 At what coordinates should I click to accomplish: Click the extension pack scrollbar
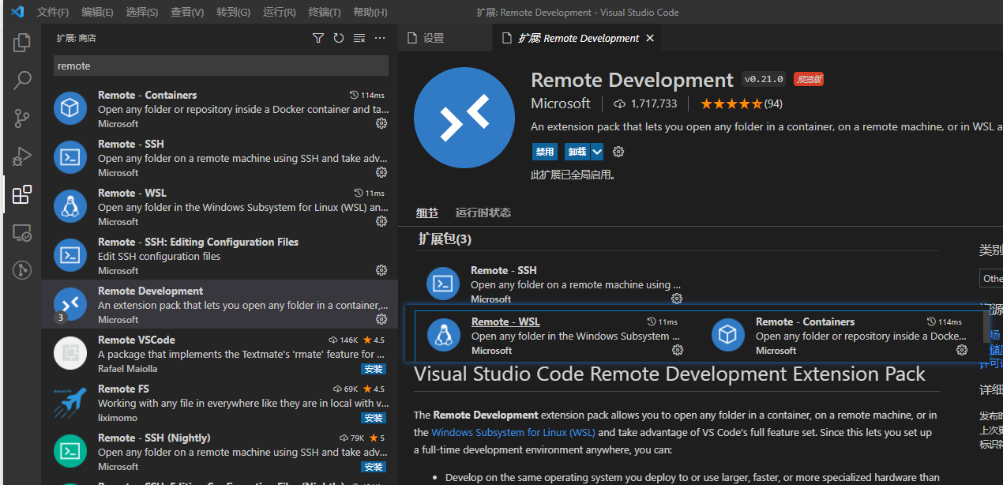pyautogui.click(x=986, y=325)
